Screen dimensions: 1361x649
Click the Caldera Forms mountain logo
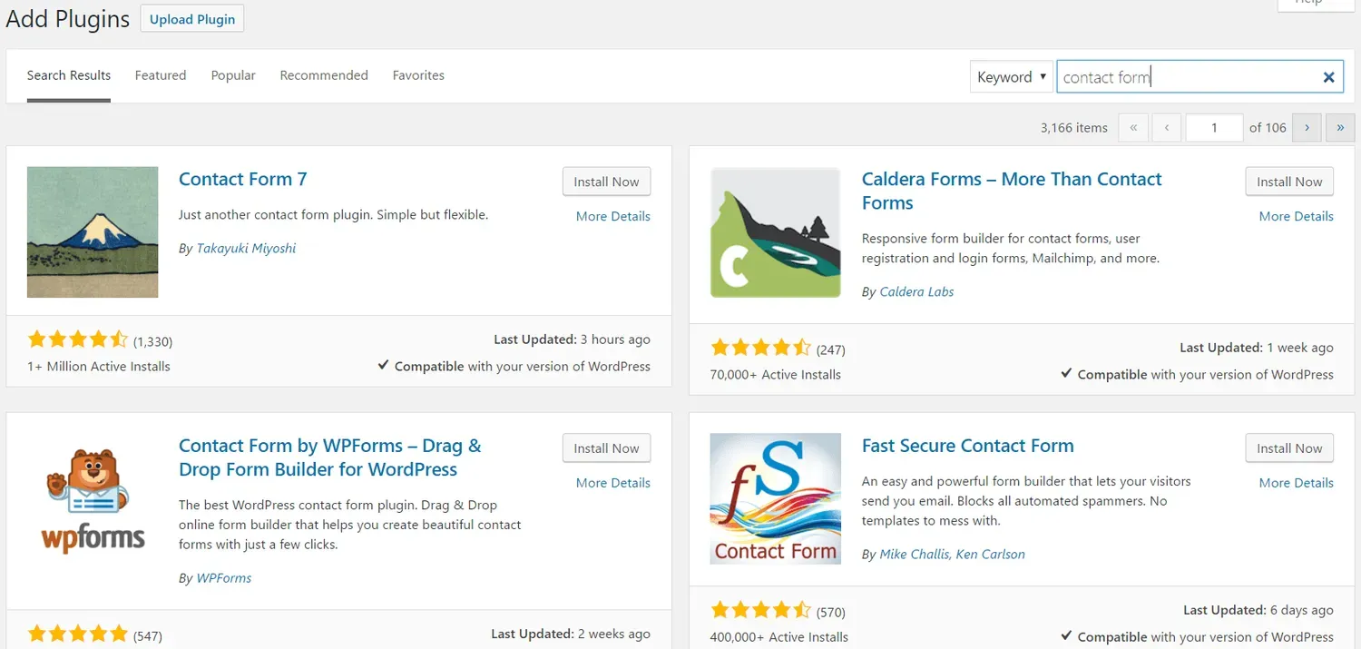pyautogui.click(x=775, y=232)
